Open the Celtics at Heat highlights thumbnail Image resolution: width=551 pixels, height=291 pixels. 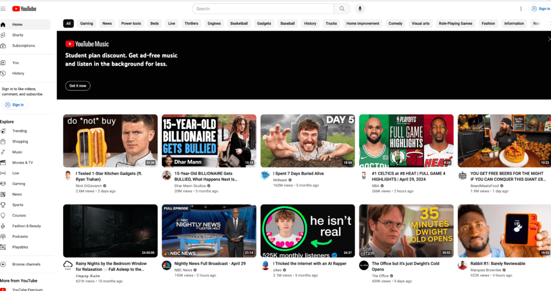pos(407,141)
